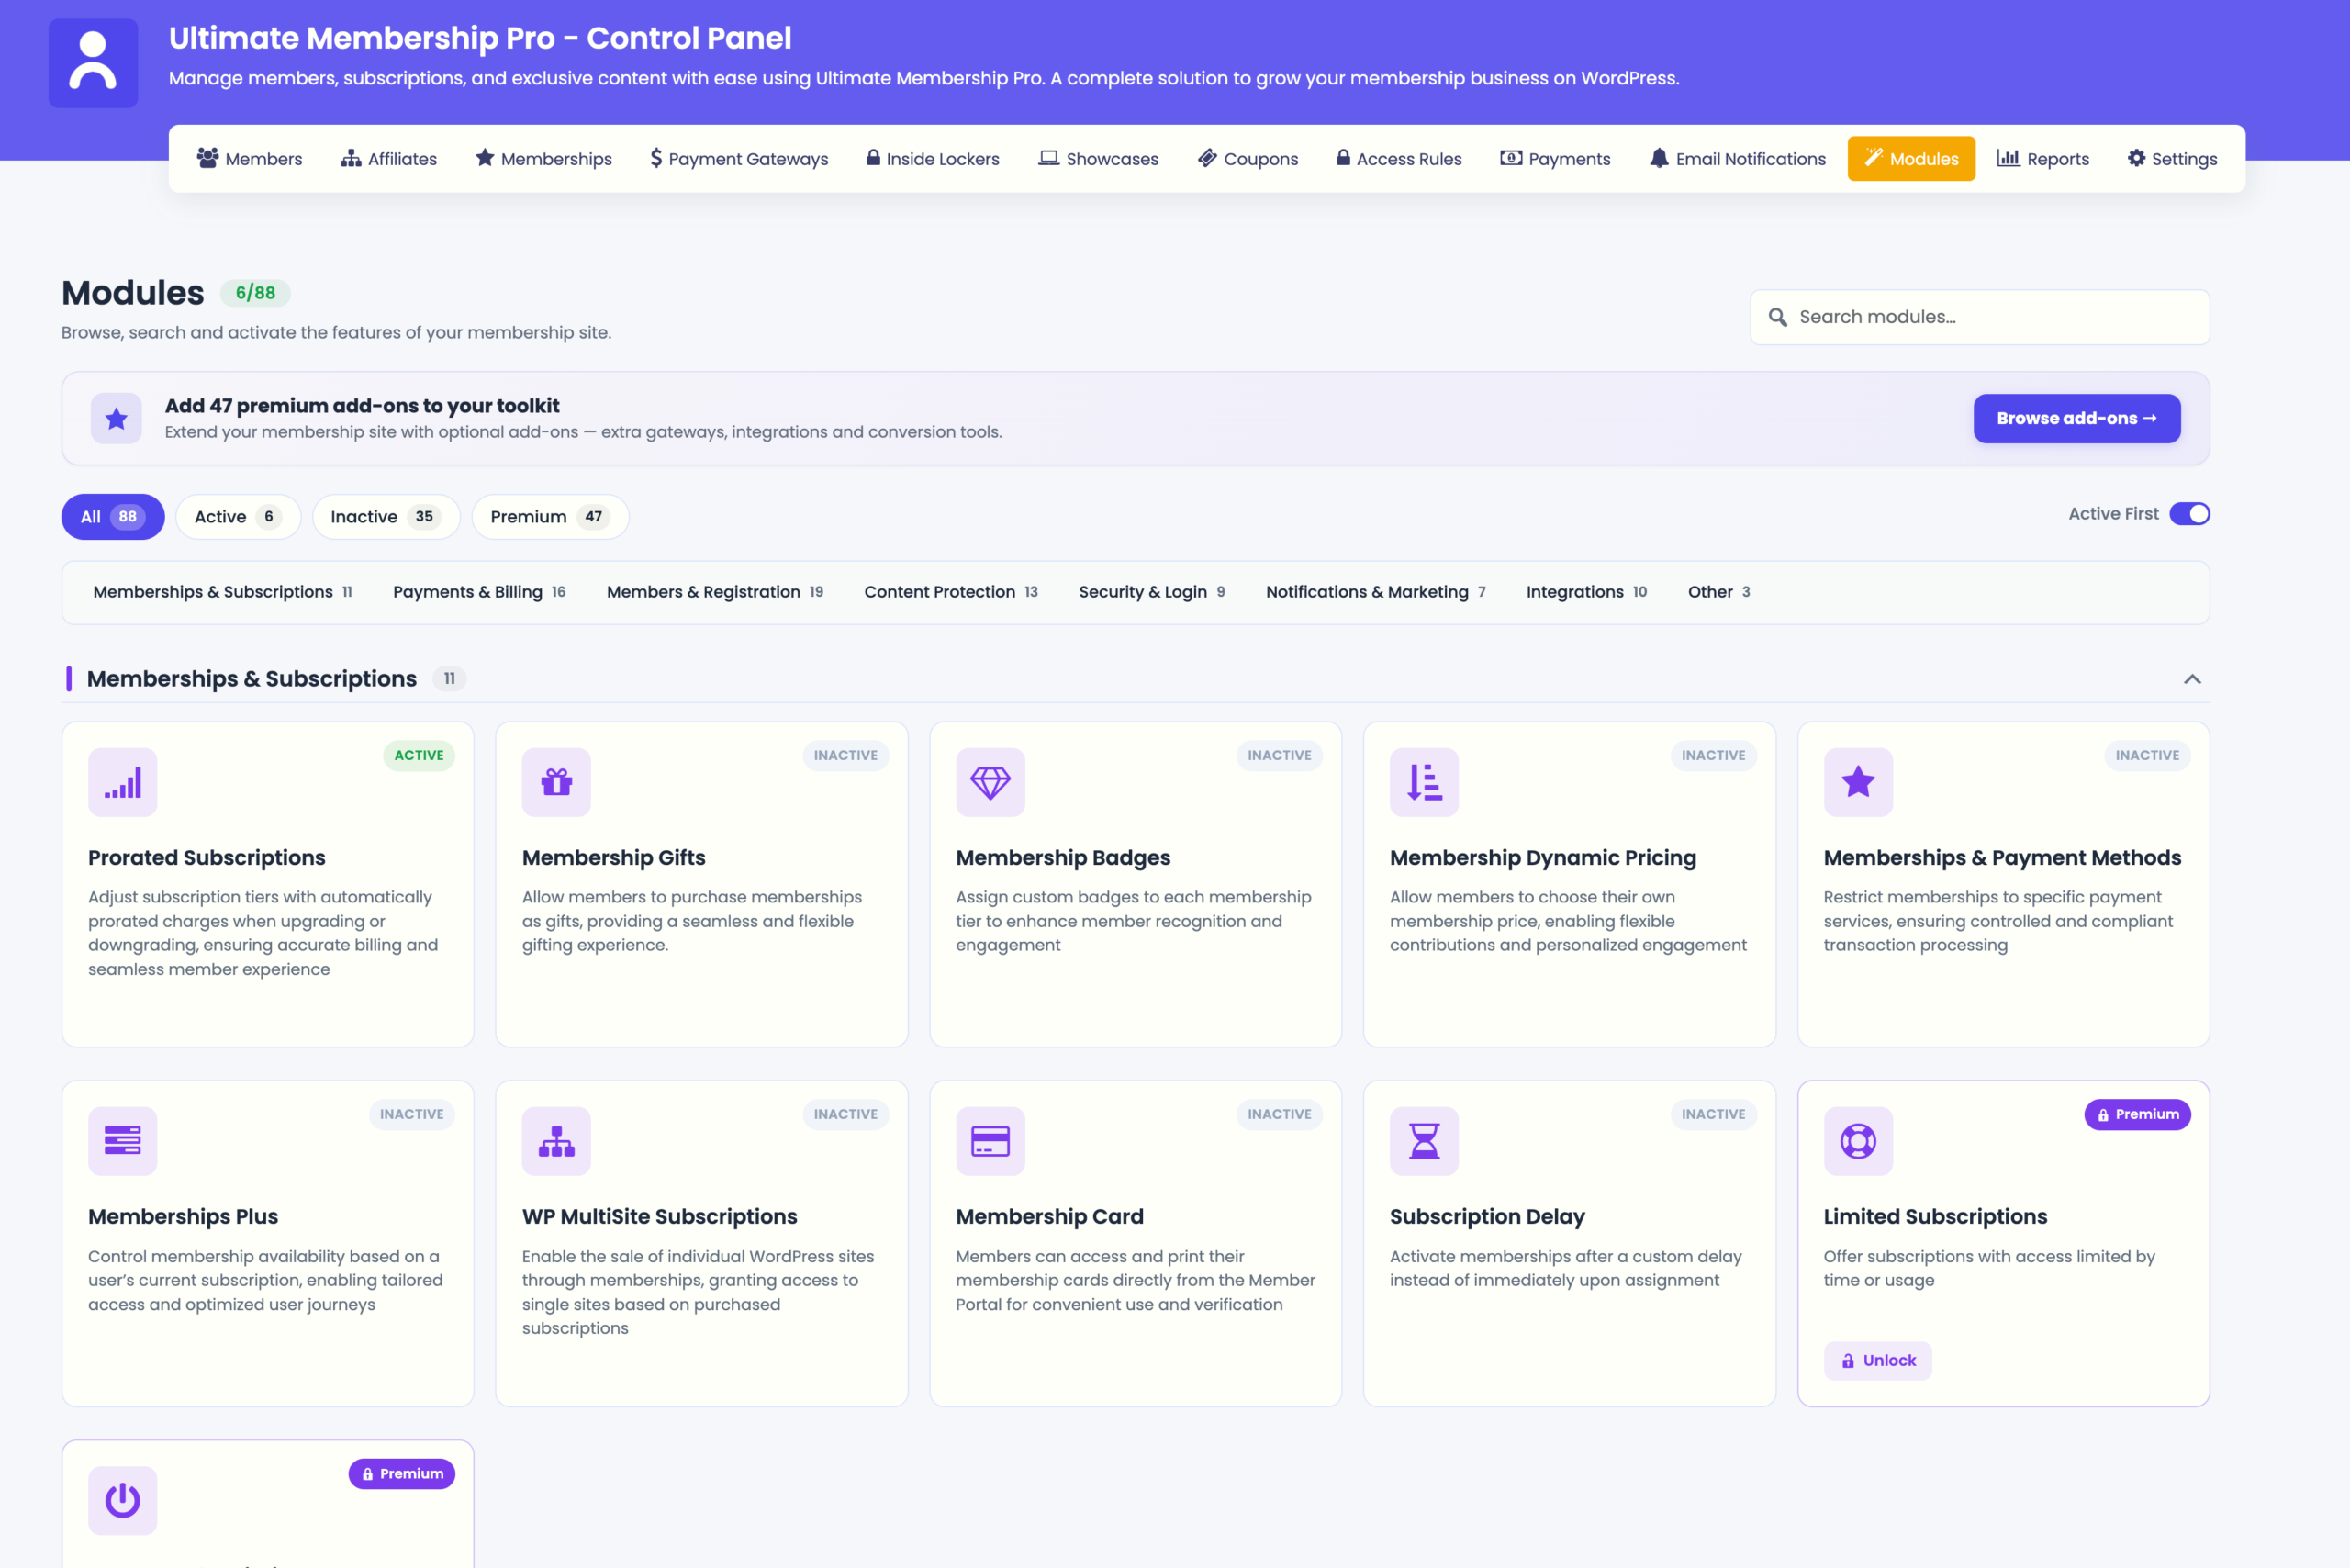Click the Subscription Delay hourglass icon

(1424, 1141)
